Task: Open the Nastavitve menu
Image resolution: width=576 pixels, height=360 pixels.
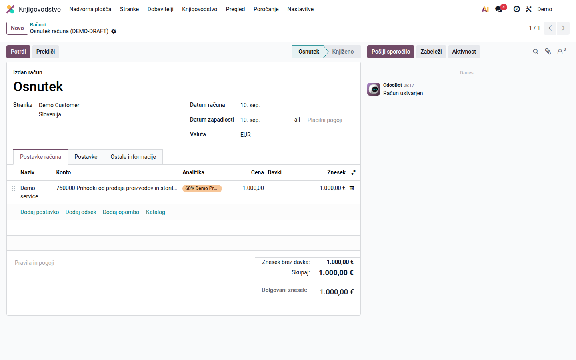Action: (x=300, y=9)
